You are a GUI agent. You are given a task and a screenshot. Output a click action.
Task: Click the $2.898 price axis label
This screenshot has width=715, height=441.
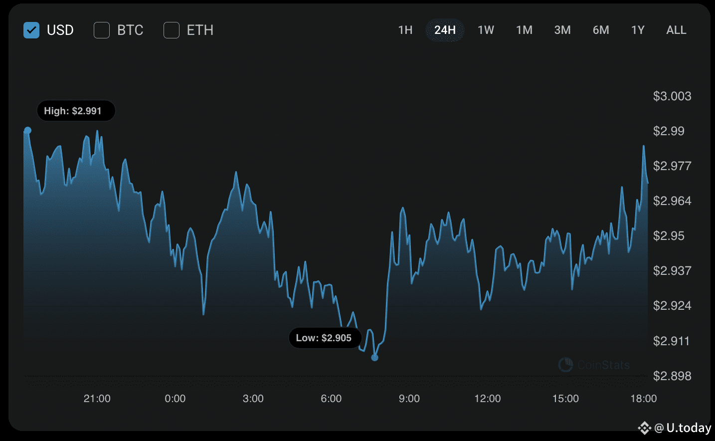(672, 376)
